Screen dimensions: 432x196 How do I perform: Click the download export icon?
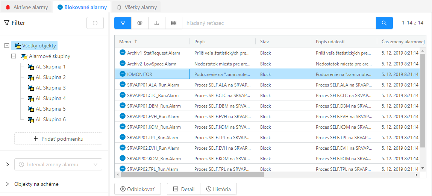pyautogui.click(x=157, y=23)
